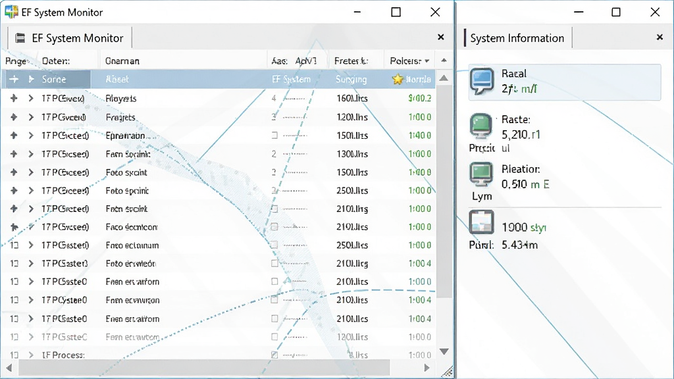The width and height of the screenshot is (674, 379).
Task: Tick the checkbox in the greyed Fern ecuavtom row
Action: 274,337
